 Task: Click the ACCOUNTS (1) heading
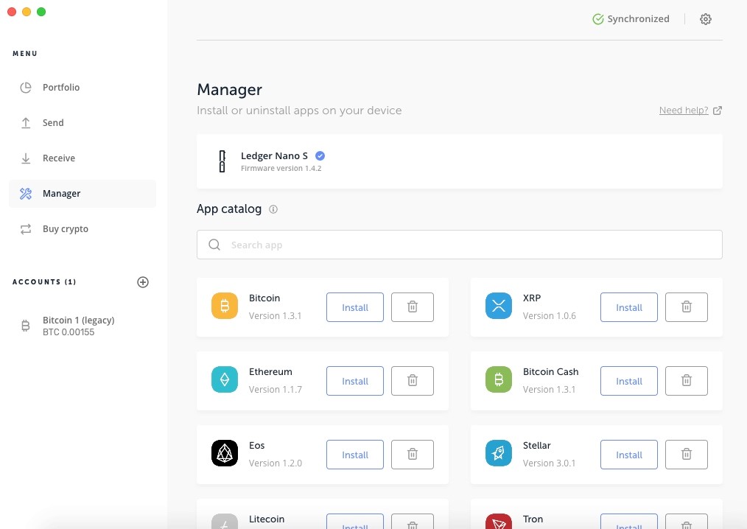tap(44, 282)
